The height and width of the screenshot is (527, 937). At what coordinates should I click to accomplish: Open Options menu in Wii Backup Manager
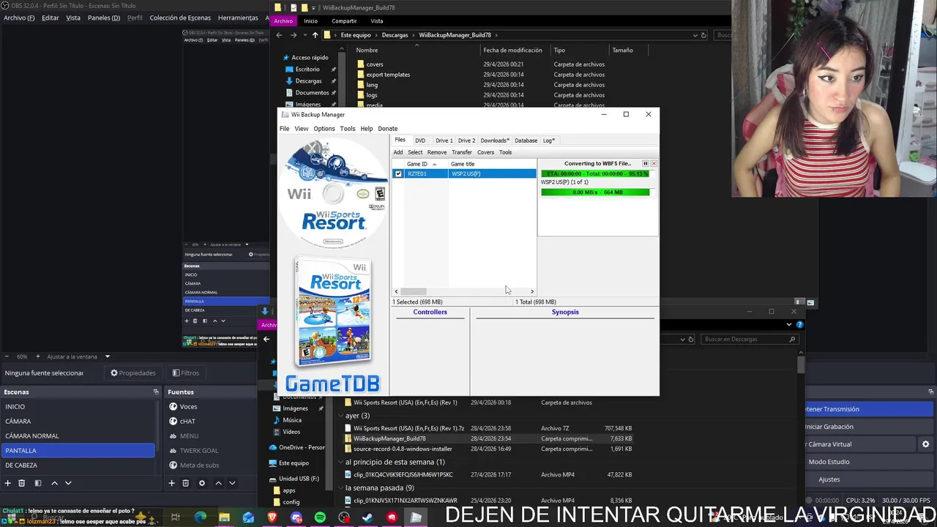pyautogui.click(x=324, y=129)
